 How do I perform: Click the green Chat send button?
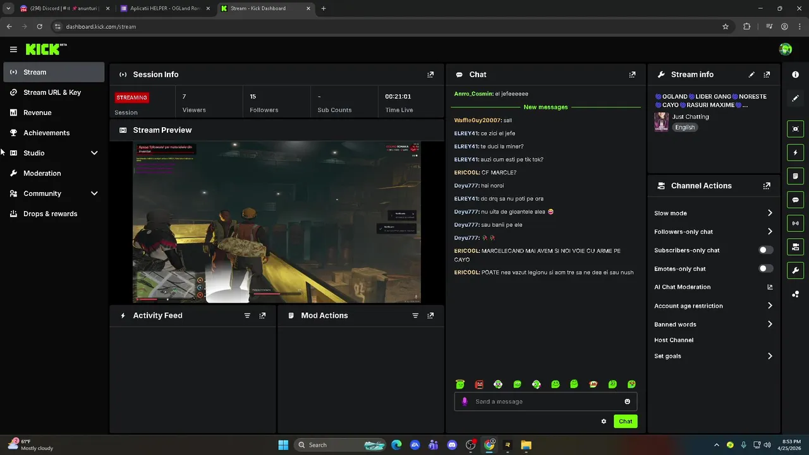[x=625, y=422]
